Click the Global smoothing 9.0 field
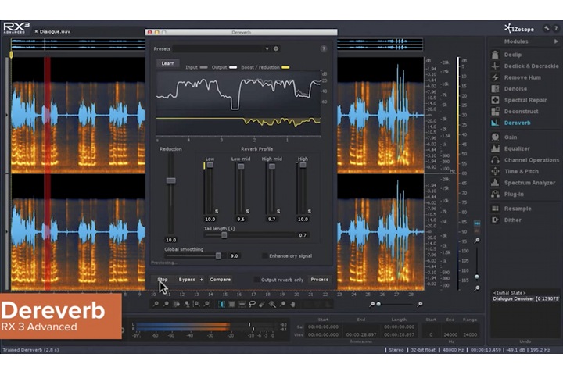Viewport: 563px width, 375px height. (x=234, y=256)
